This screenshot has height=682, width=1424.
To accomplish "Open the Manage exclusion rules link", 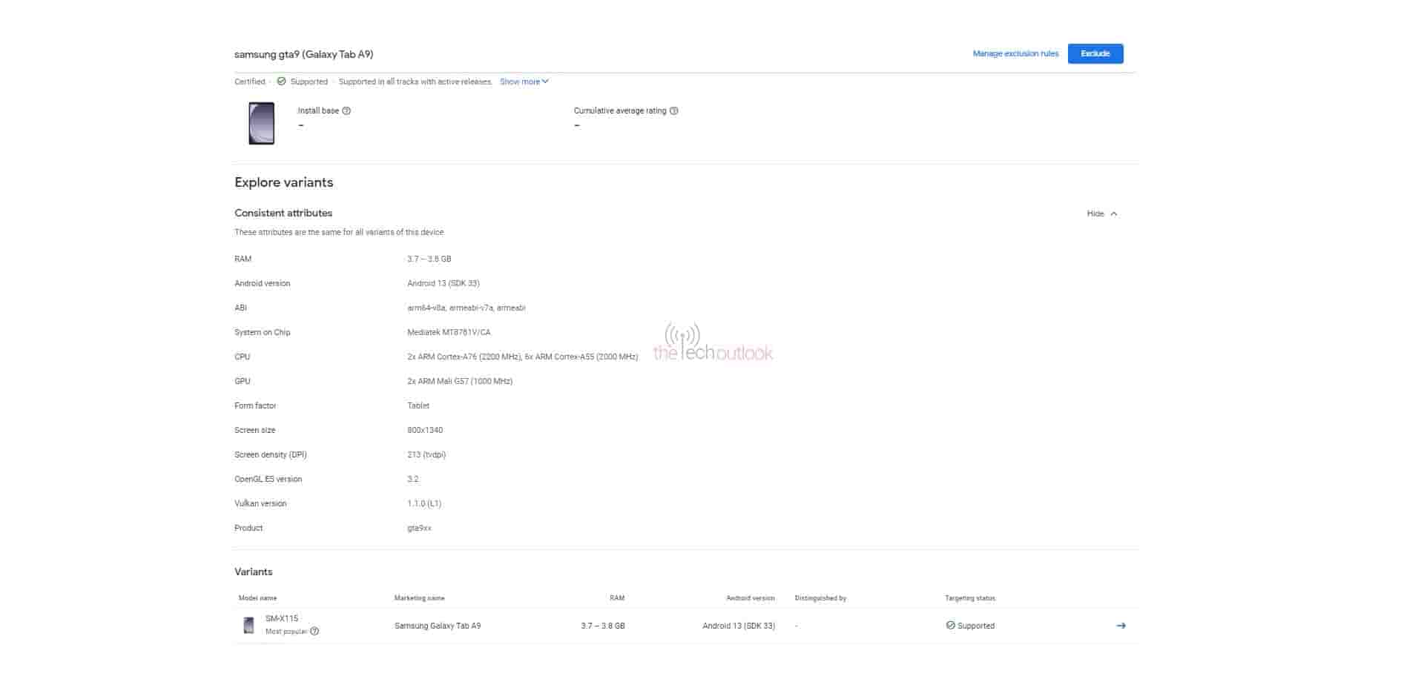I will pos(1015,54).
